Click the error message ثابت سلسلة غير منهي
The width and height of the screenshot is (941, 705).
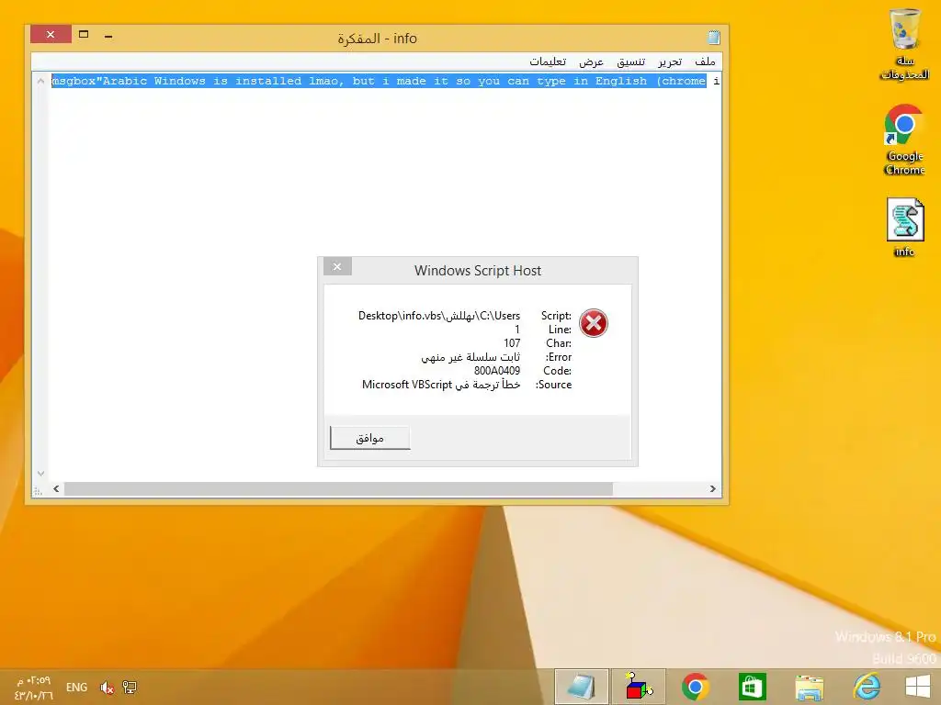[x=470, y=357]
